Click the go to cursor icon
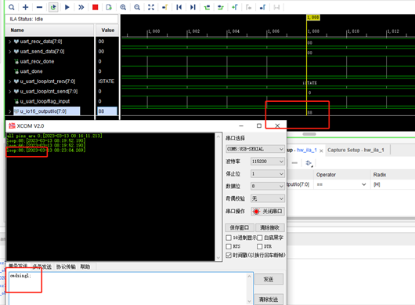 click(x=165, y=7)
